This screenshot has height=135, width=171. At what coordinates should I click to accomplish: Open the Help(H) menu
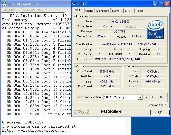point(43,10)
